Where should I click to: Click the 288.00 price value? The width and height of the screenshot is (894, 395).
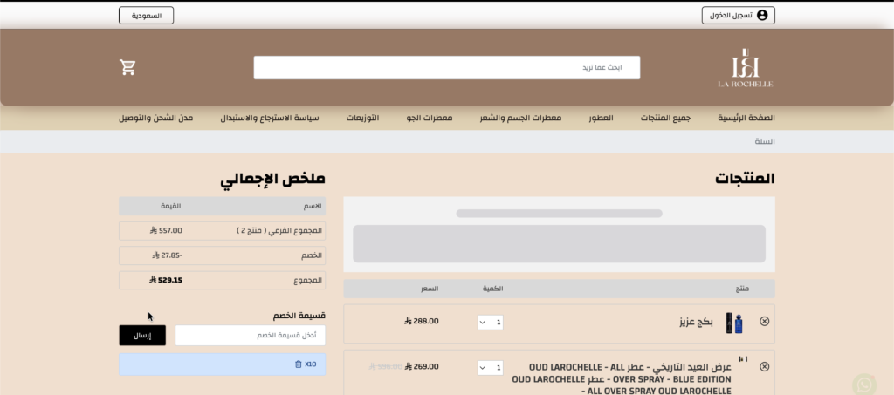point(422,321)
